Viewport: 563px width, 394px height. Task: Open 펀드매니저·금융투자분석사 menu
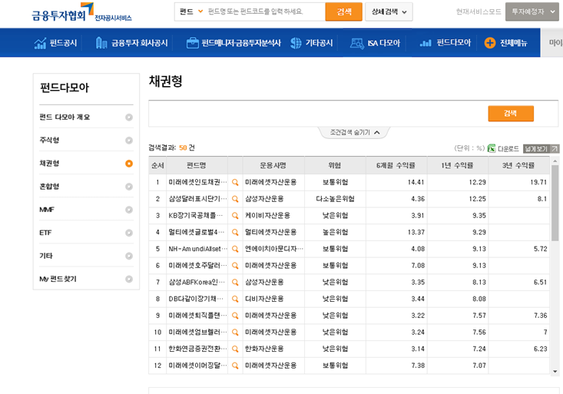pos(233,43)
